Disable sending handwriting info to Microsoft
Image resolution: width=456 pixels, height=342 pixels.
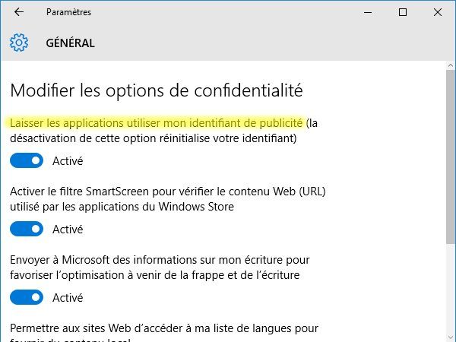[27, 297]
